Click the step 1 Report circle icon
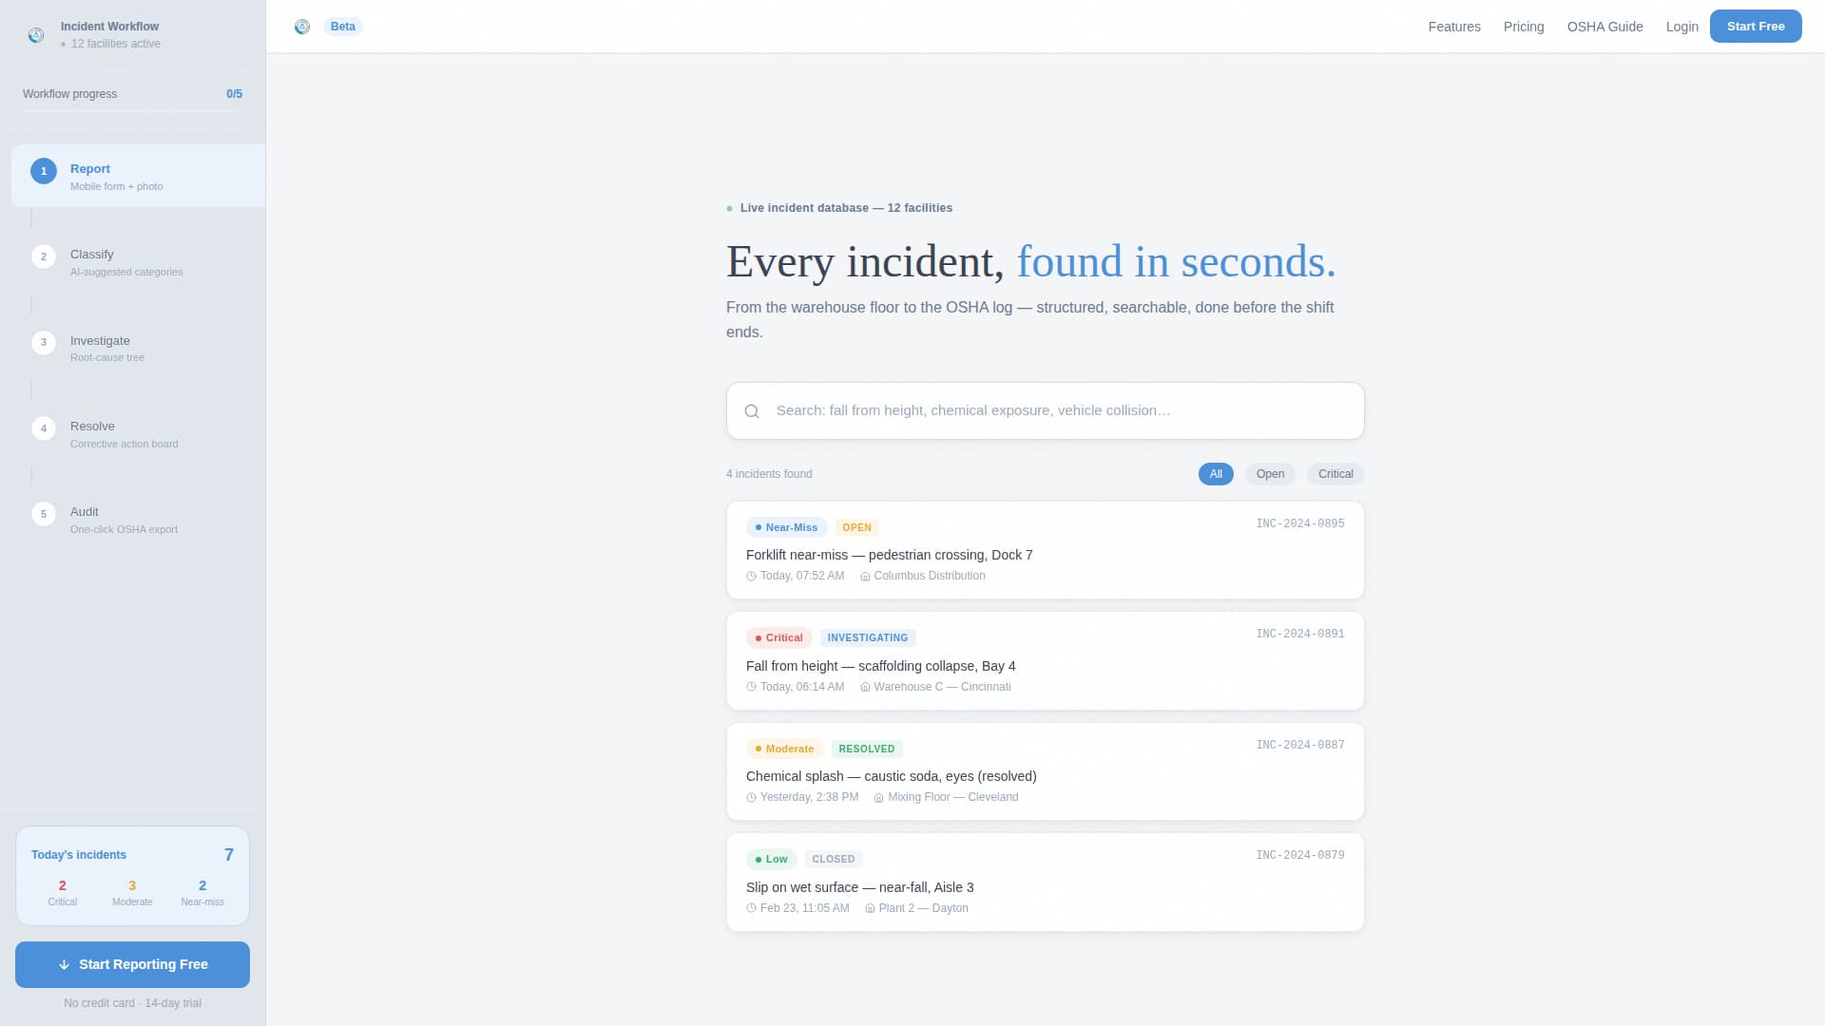Screen dimensions: 1825x1026 coord(44,171)
